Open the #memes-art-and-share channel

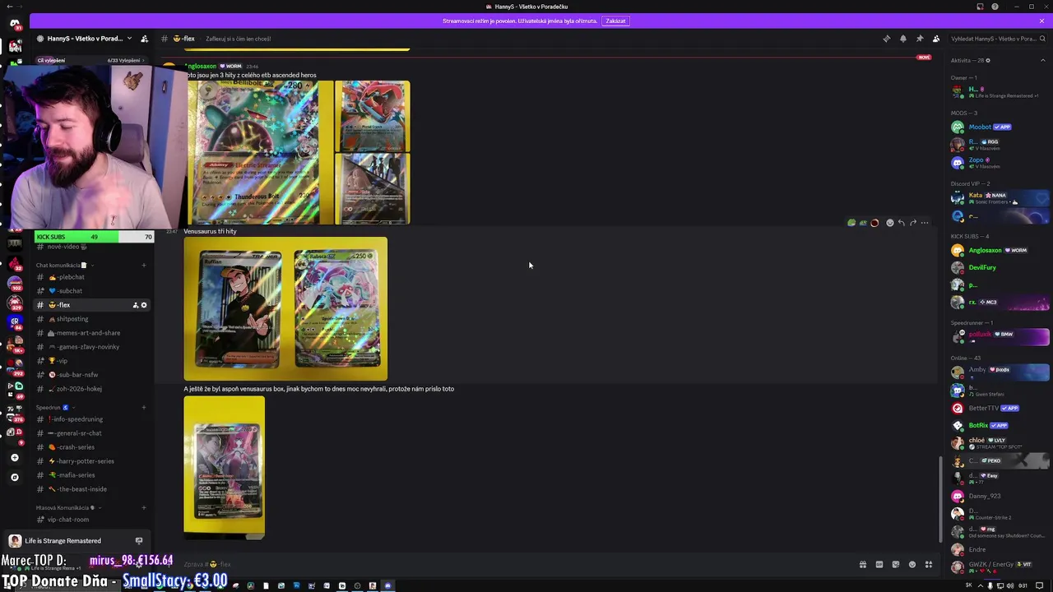click(92, 333)
